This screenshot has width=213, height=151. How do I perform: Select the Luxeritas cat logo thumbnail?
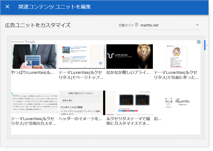coord(177,103)
